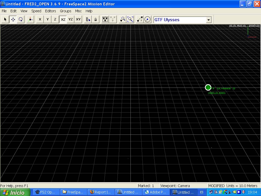Click the Inicio start button

(x=15, y=192)
